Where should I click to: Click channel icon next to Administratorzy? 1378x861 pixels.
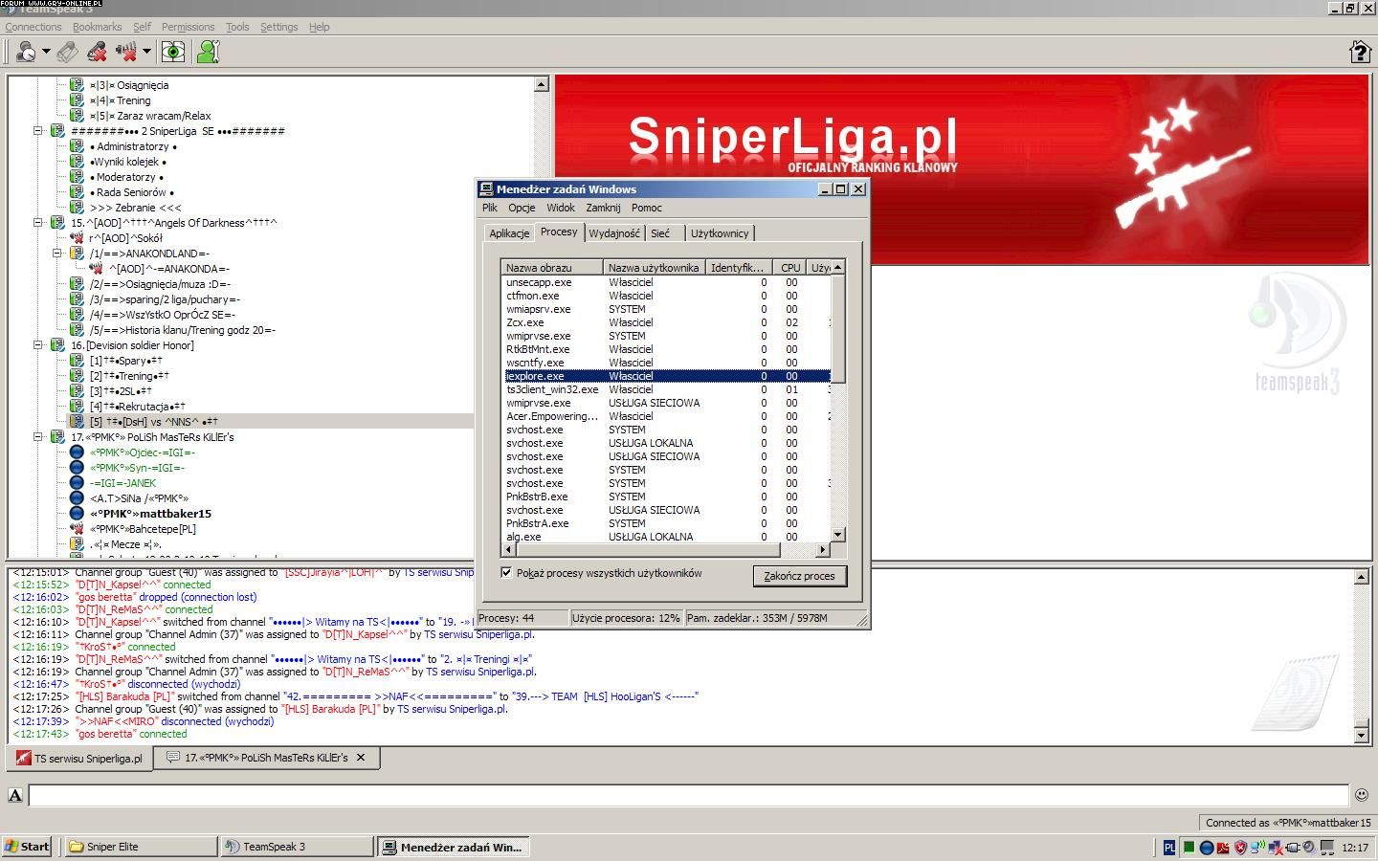(x=77, y=146)
